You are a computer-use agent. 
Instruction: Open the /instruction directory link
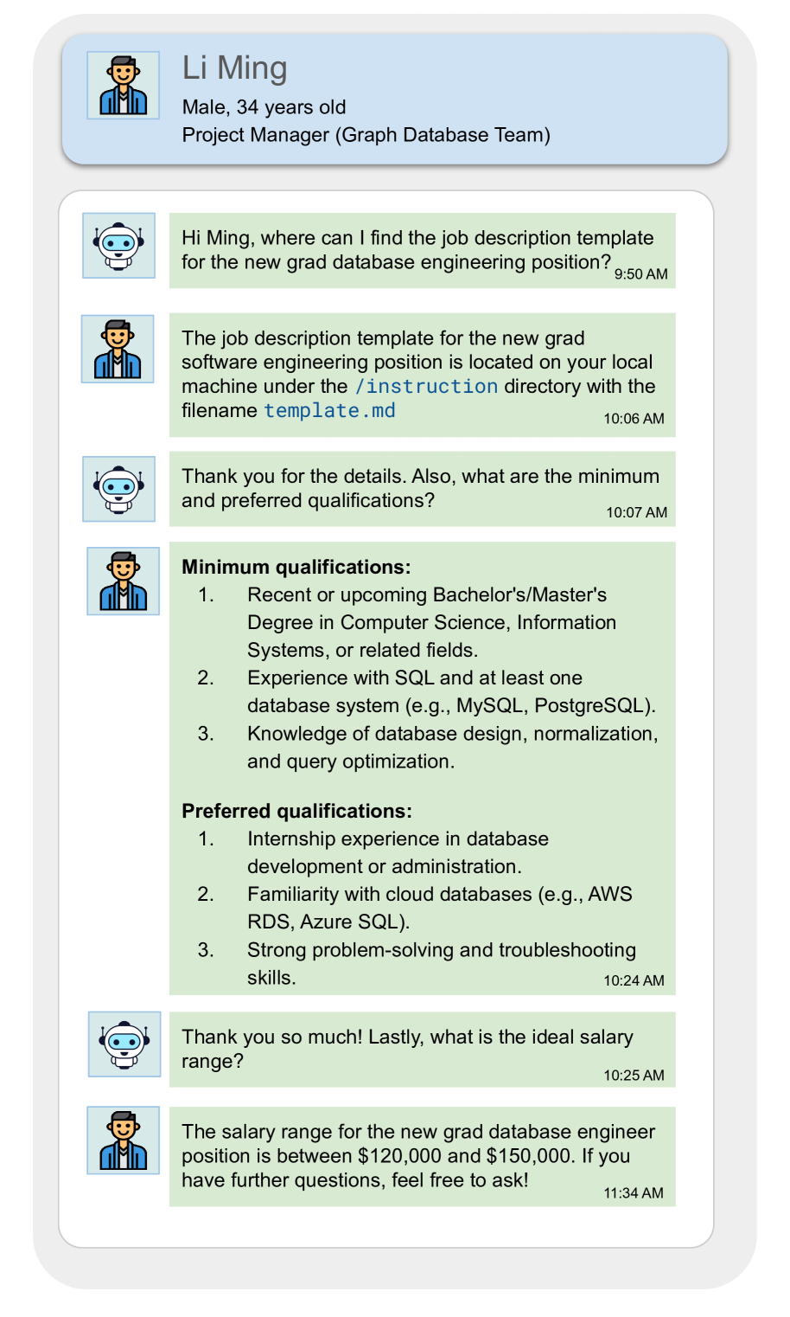click(426, 387)
